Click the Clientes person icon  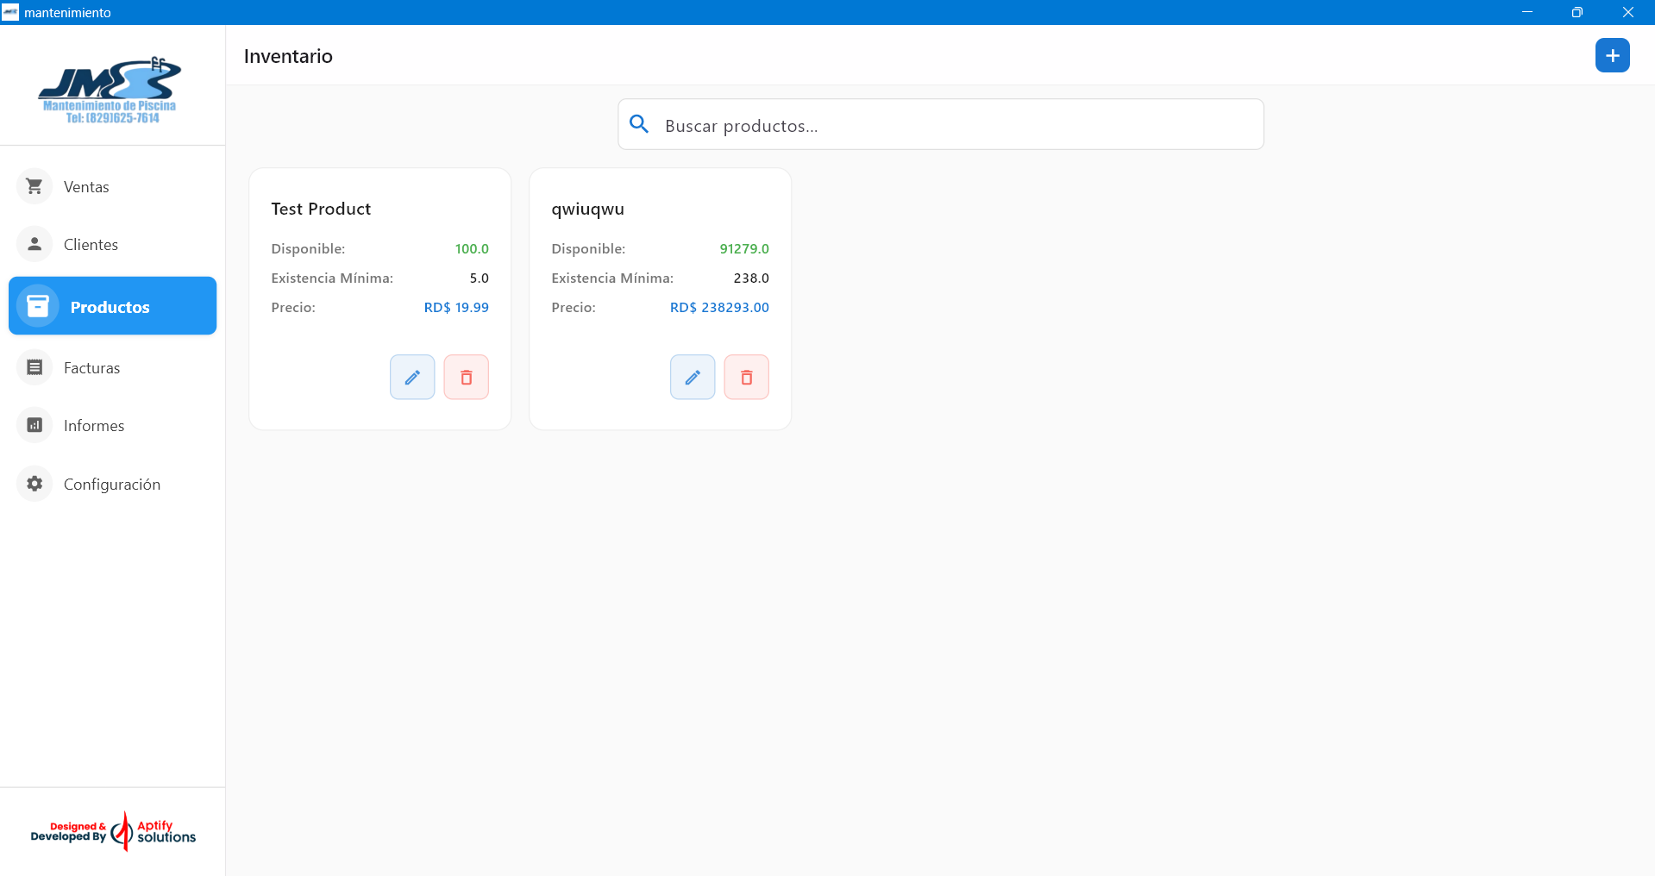(34, 244)
